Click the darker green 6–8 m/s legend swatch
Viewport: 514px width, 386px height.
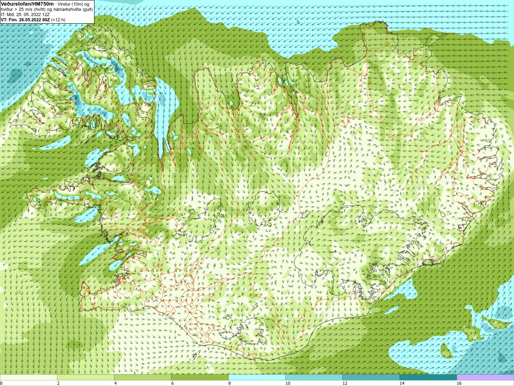point(200,378)
